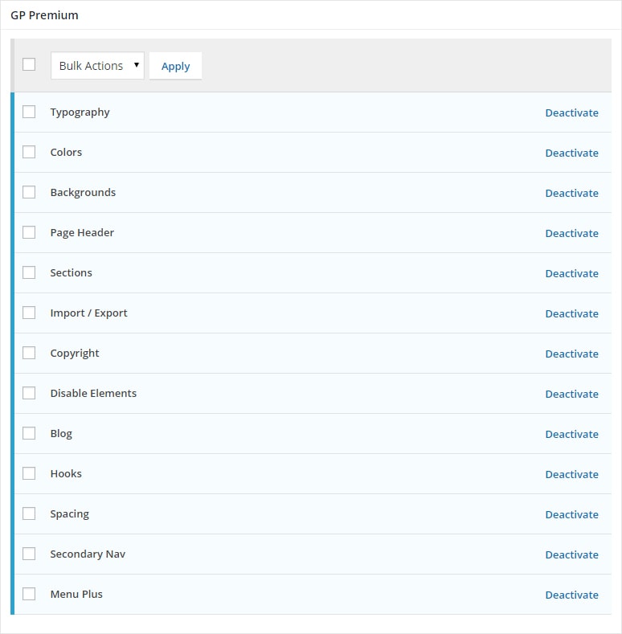Click the Secondary Nav module name
Viewport: 622px width, 634px height.
(88, 554)
